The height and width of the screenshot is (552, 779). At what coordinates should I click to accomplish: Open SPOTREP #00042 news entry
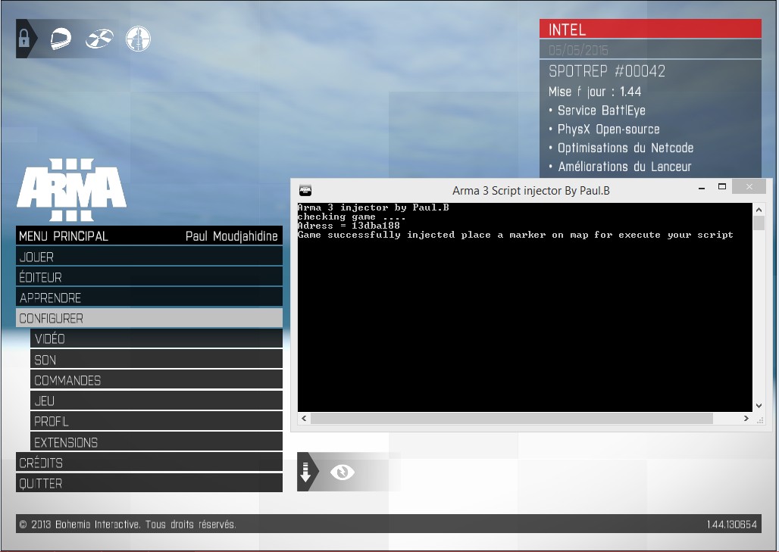(607, 71)
